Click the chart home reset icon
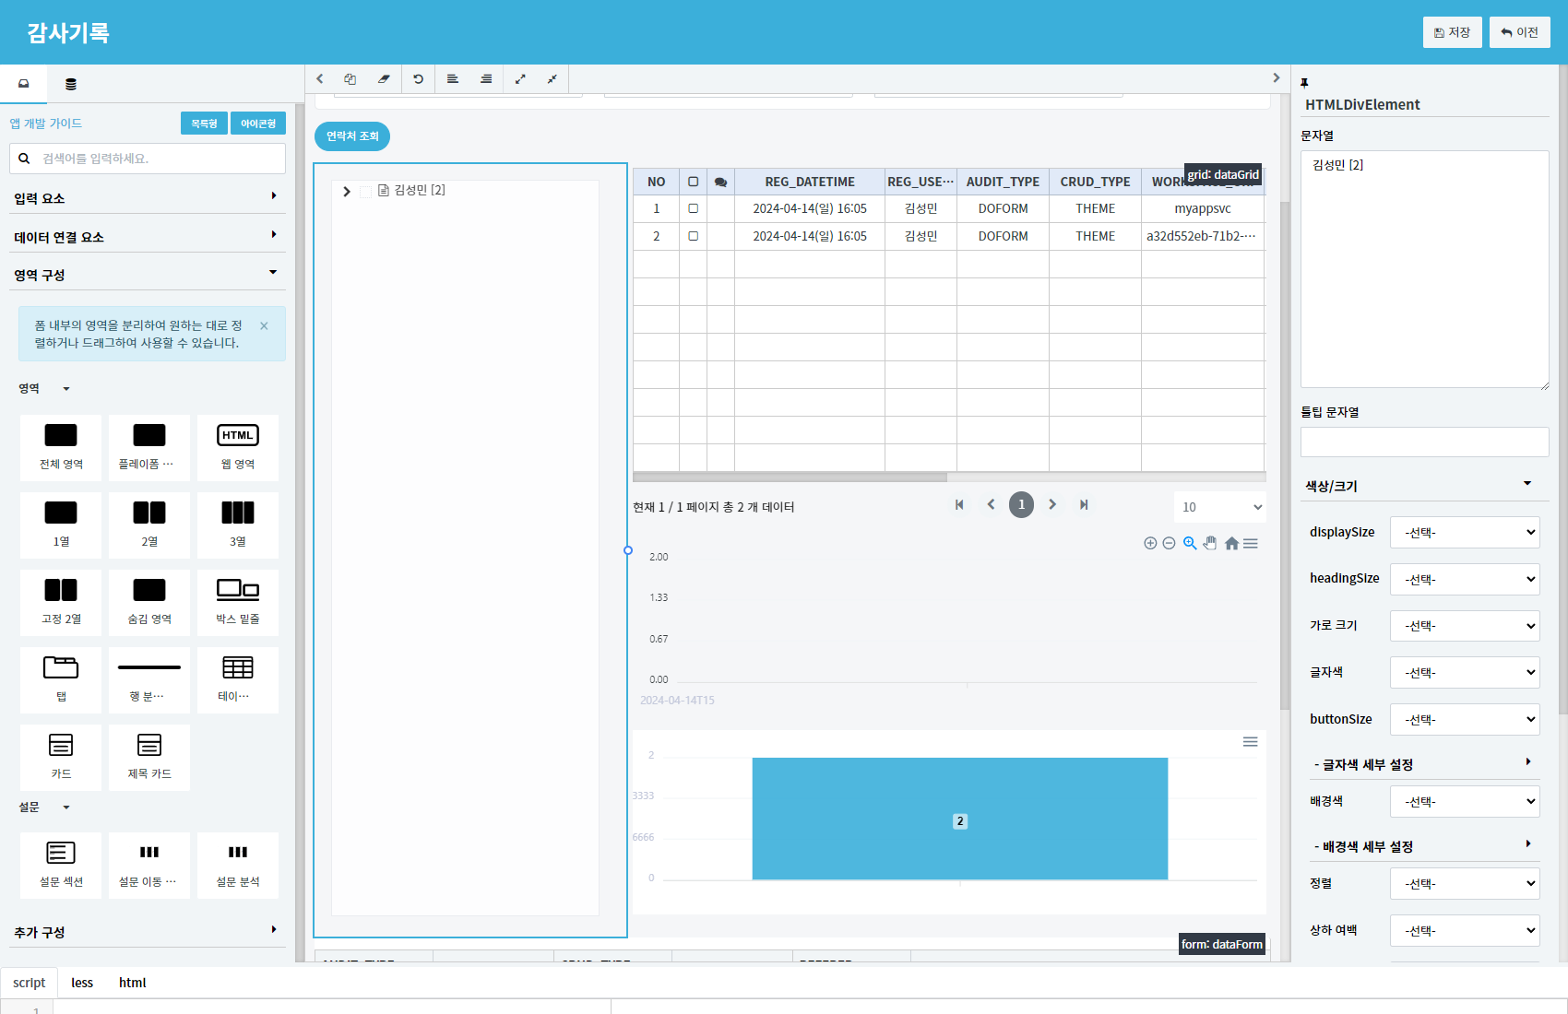 click(x=1231, y=544)
